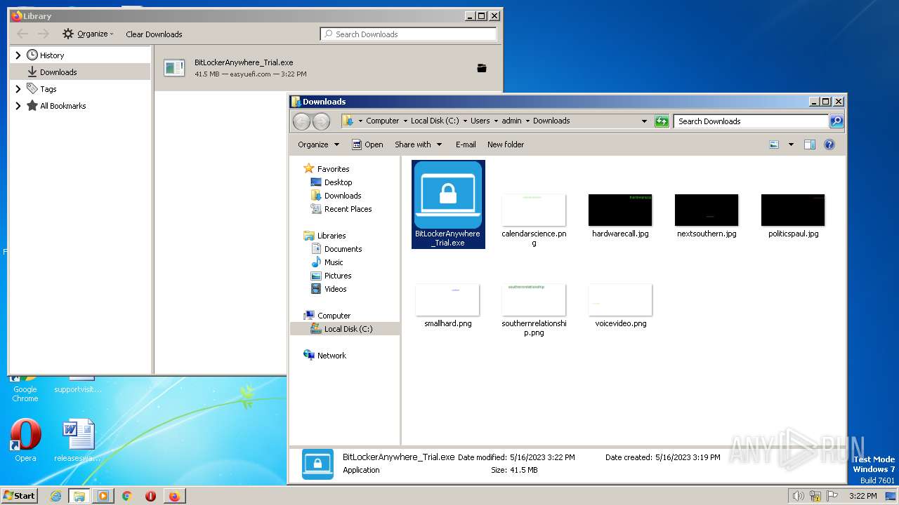Open Organize menu in Explorer toolbar

click(x=318, y=144)
